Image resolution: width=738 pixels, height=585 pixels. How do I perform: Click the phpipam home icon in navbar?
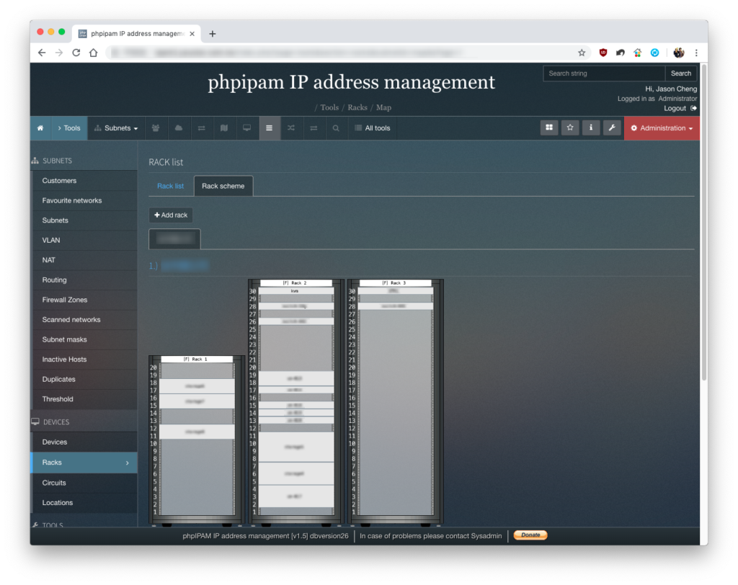pyautogui.click(x=40, y=128)
